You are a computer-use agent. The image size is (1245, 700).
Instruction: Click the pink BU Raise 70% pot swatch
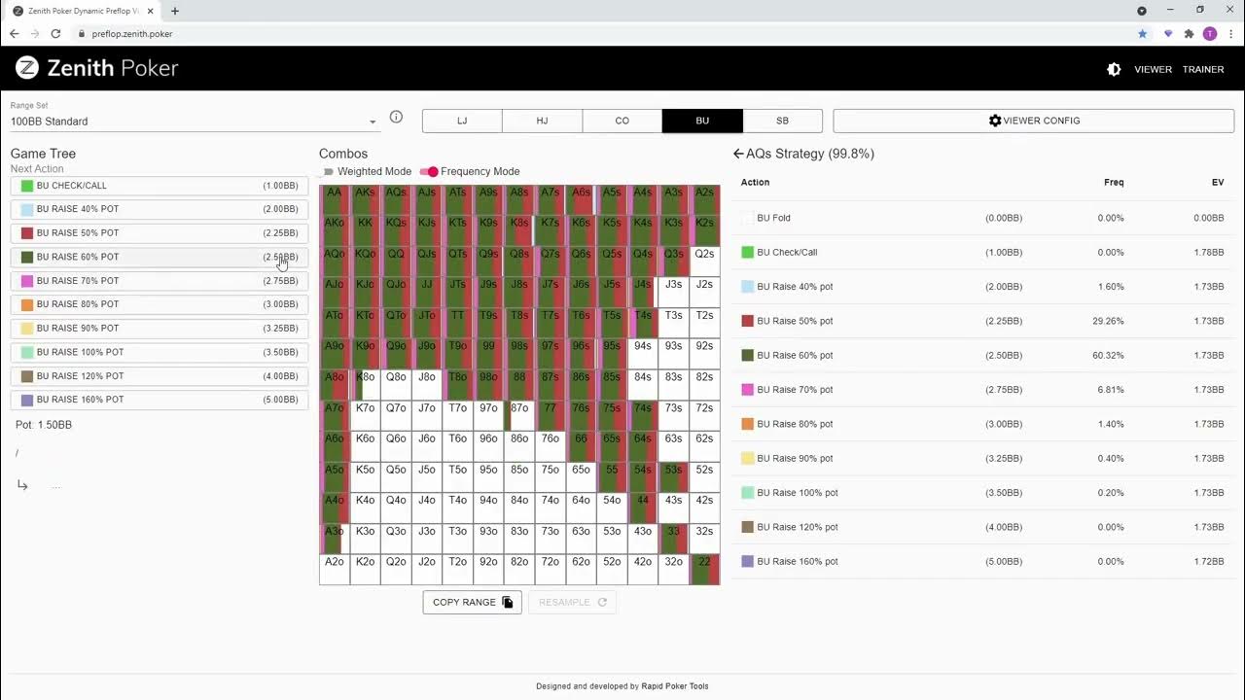[x=747, y=389]
